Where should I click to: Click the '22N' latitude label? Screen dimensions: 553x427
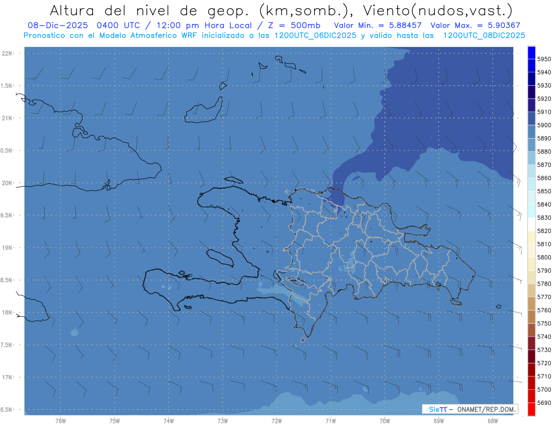pyautogui.click(x=6, y=53)
